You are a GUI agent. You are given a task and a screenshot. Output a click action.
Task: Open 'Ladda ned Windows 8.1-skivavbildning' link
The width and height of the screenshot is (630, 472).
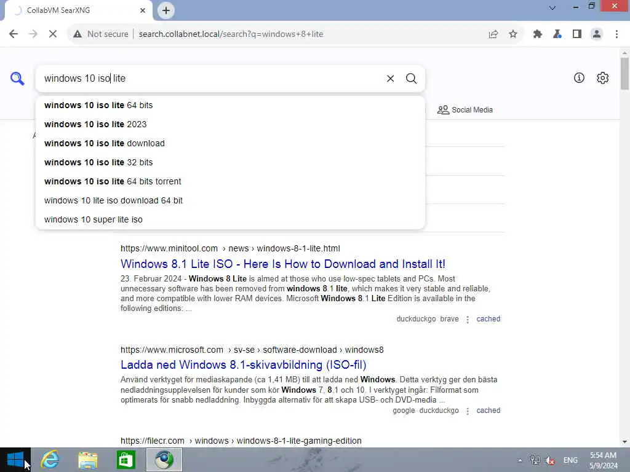[244, 365]
